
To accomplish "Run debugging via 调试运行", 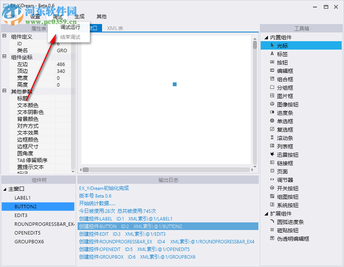I will pyautogui.click(x=70, y=27).
